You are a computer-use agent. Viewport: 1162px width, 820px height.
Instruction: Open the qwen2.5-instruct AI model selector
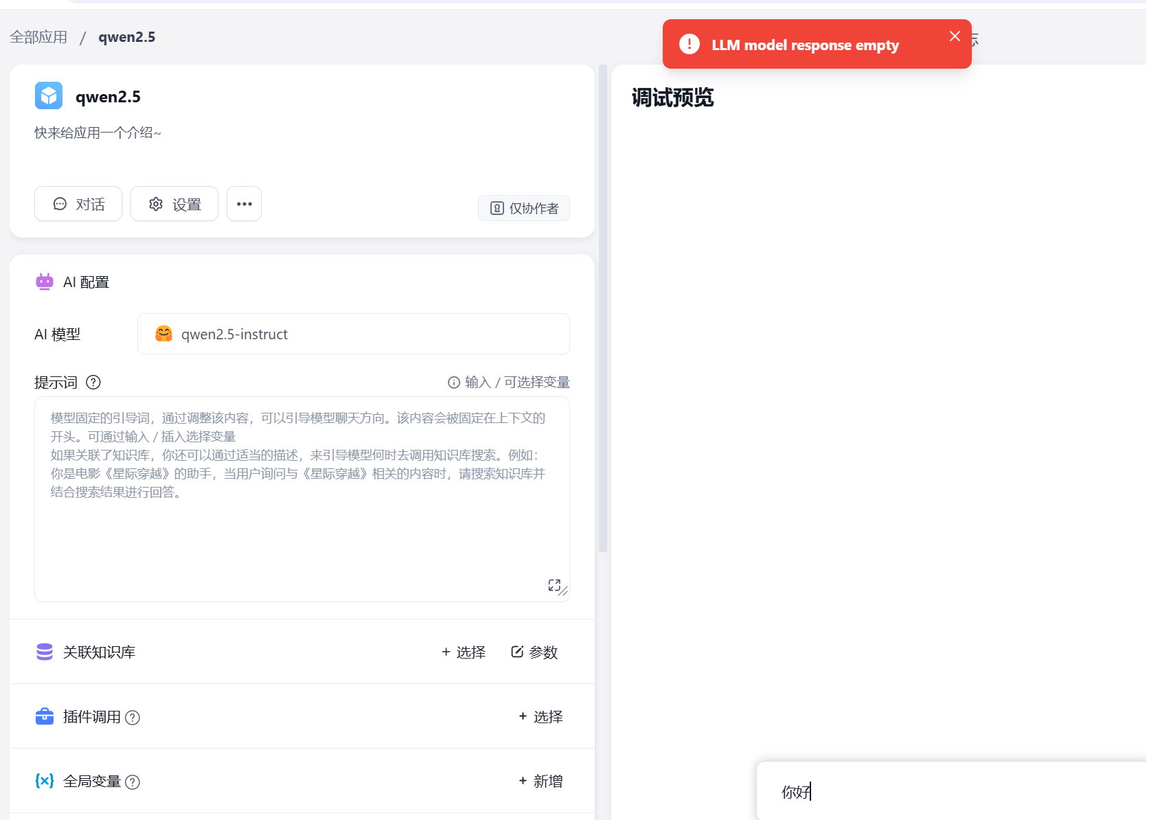point(353,334)
